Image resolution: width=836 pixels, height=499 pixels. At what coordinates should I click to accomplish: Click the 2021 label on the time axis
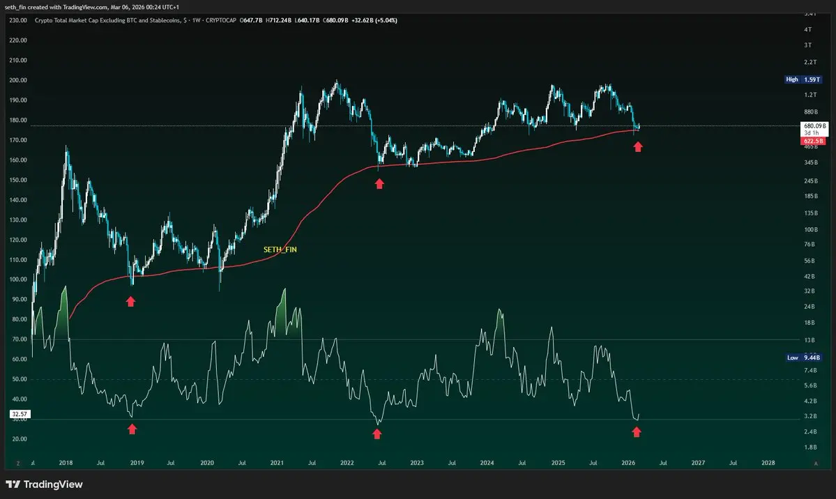(277, 463)
